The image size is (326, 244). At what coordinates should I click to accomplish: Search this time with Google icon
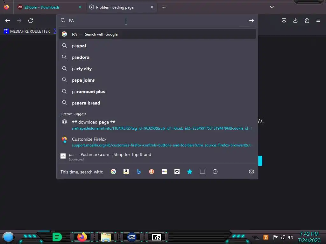(x=113, y=172)
